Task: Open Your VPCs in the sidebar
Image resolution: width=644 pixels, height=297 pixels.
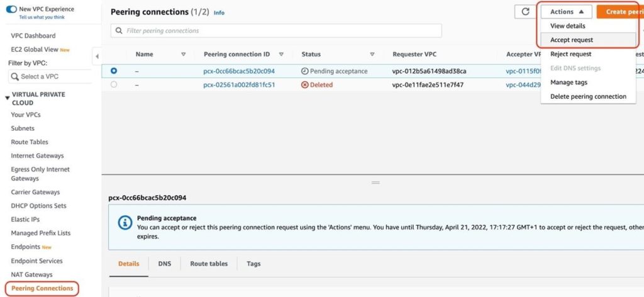Action: point(26,115)
